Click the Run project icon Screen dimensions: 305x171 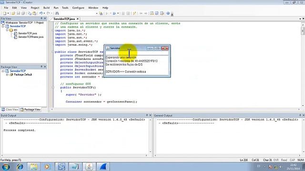coord(114,13)
